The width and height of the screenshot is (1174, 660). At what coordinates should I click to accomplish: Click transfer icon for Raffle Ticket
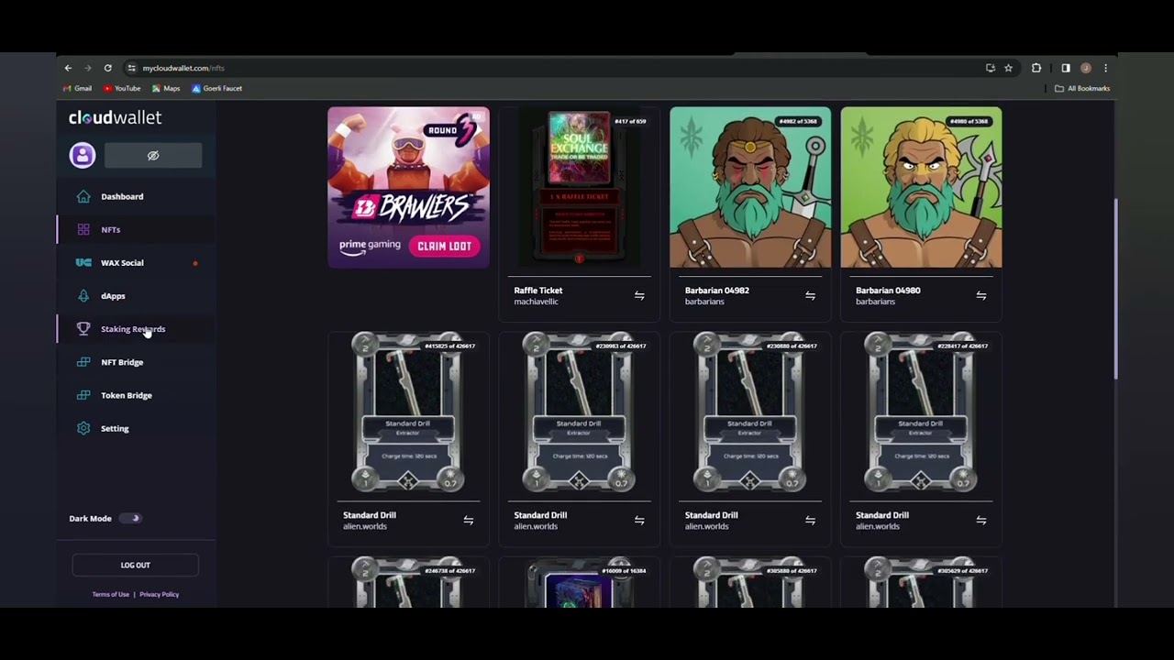coord(639,296)
